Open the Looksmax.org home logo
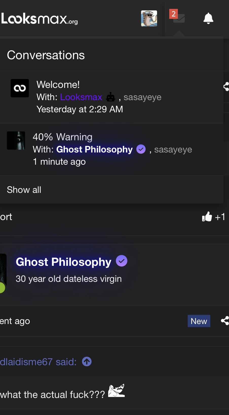This screenshot has height=415, width=229. pos(39,19)
